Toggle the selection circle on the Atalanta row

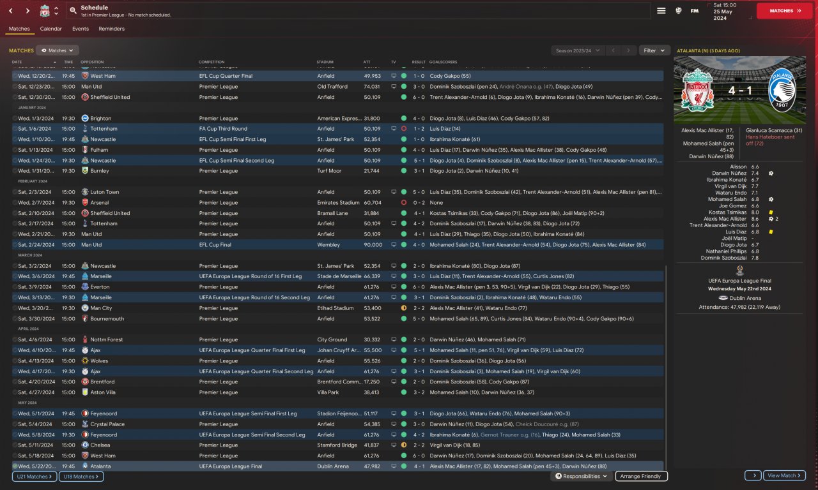pyautogui.click(x=15, y=466)
